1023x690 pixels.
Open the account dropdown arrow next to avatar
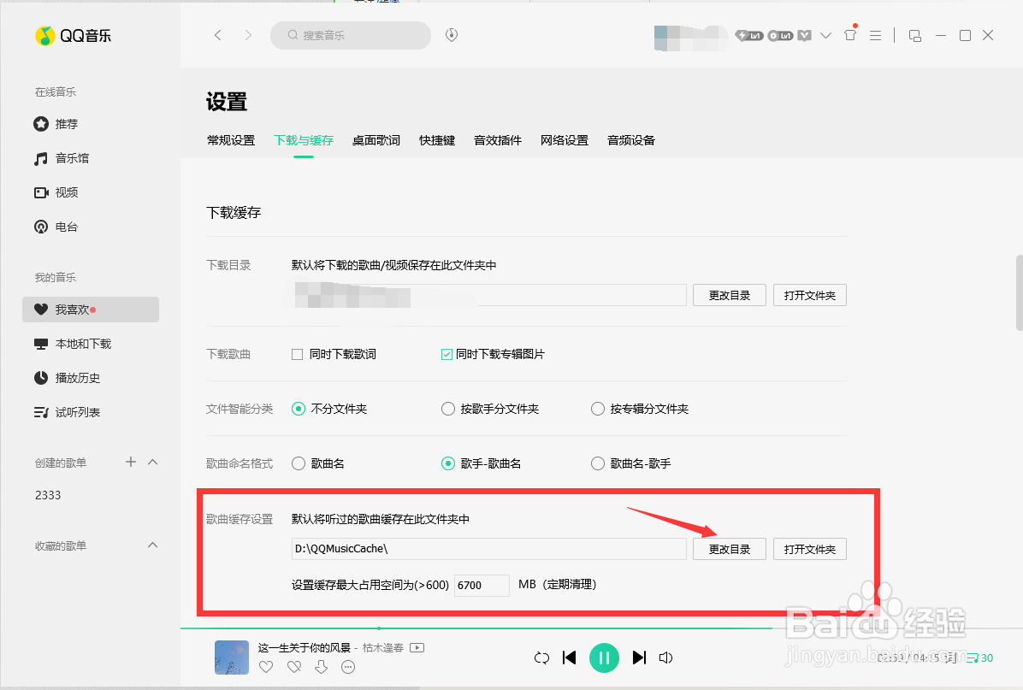click(825, 35)
